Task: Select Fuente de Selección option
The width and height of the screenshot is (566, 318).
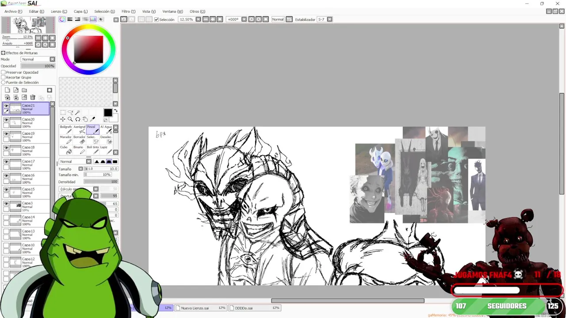Action: [x=3, y=83]
